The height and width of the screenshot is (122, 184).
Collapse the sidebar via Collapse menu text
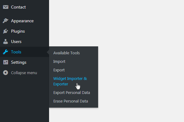[24, 73]
